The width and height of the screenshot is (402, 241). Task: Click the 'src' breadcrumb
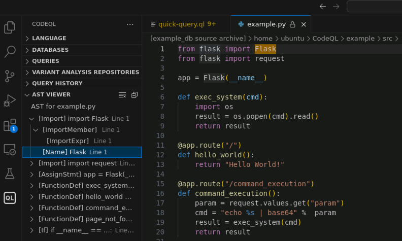click(x=387, y=39)
